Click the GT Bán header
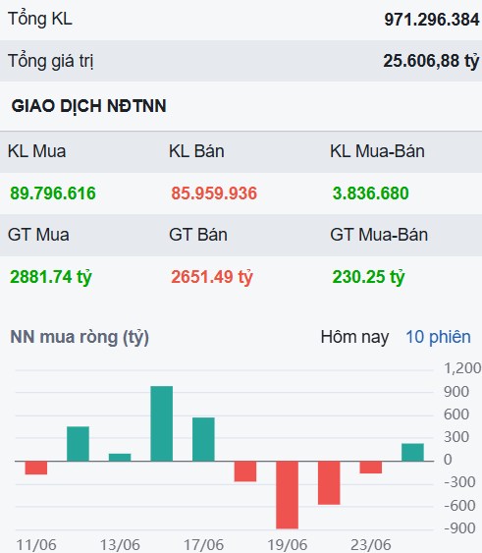The image size is (482, 553). (x=198, y=235)
